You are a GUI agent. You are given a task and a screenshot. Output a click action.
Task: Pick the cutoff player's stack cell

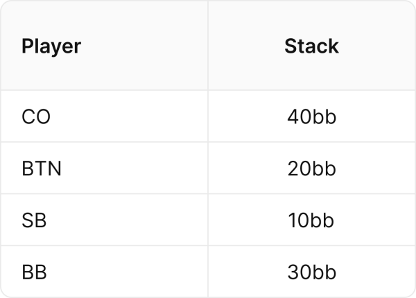pos(311,116)
